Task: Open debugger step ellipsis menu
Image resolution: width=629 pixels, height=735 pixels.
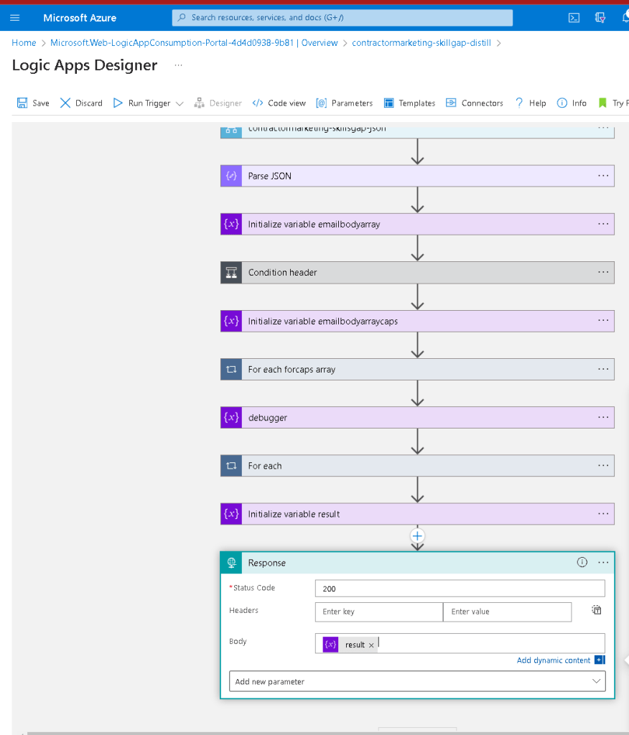Action: tap(603, 417)
